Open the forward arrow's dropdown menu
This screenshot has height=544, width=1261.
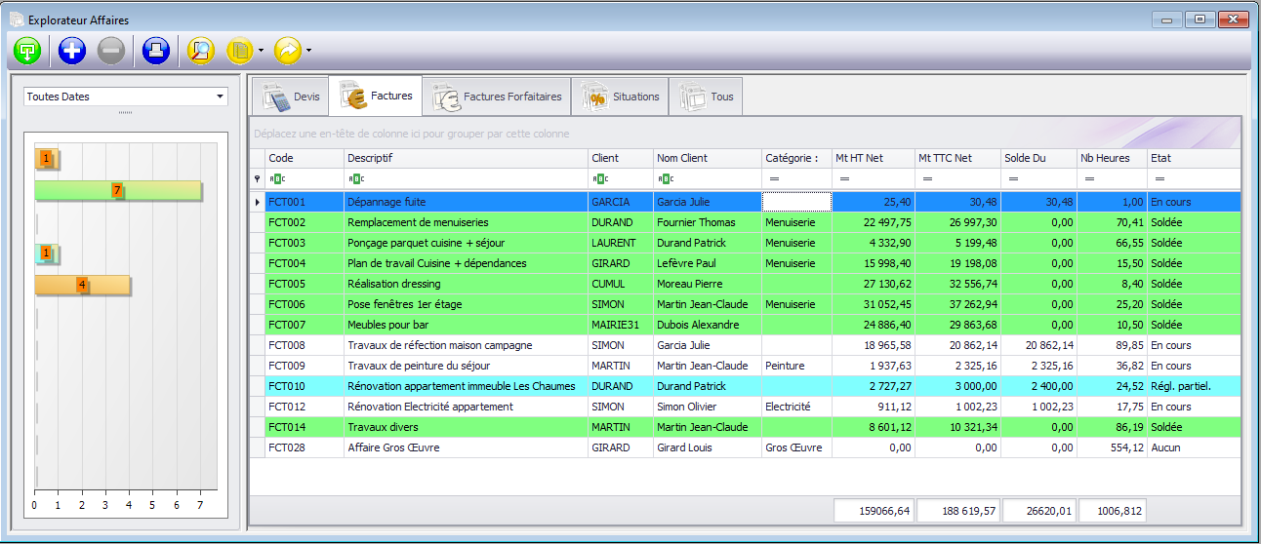pos(309,51)
